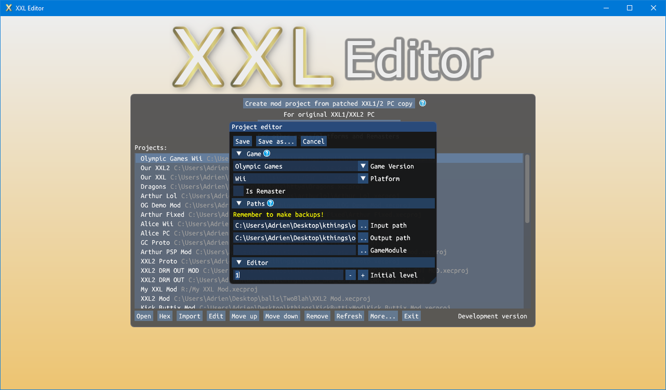Increase Initial level with plus button
Viewport: 666px width, 390px height.
[x=363, y=275]
